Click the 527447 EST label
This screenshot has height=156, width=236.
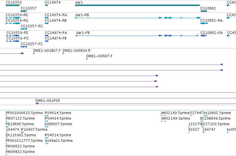click(197, 113)
